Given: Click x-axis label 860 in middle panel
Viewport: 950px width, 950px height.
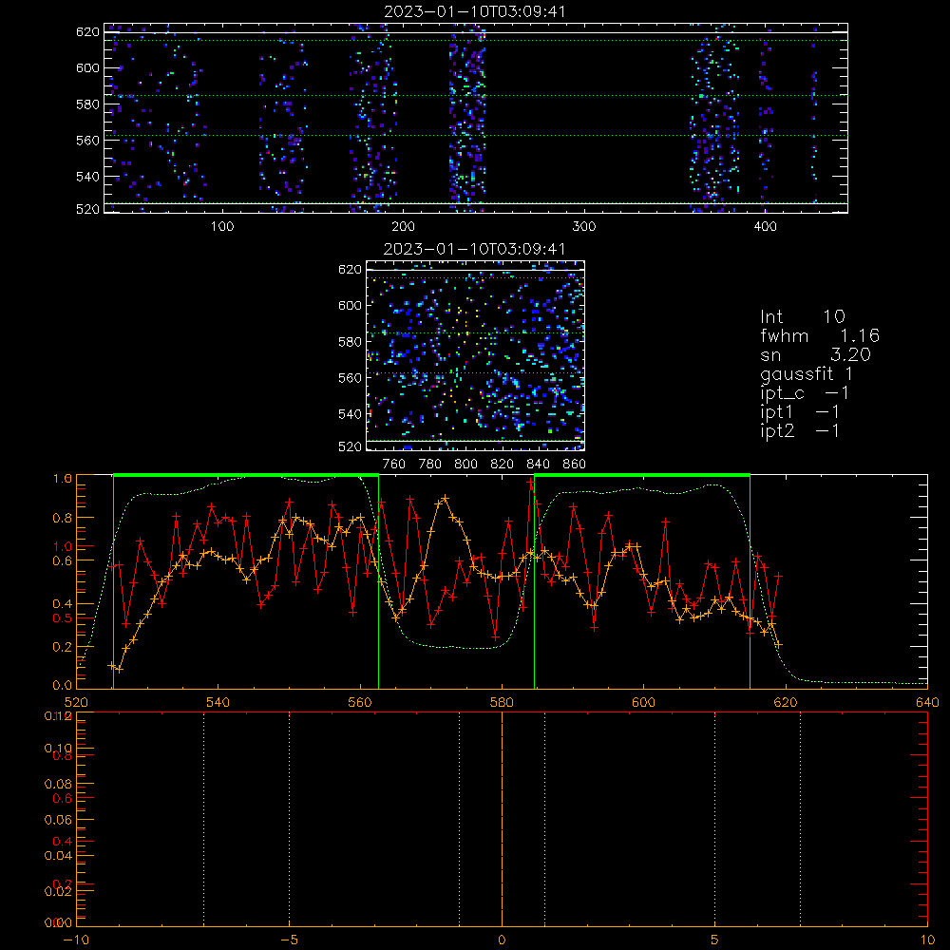Looking at the screenshot, I should [574, 465].
